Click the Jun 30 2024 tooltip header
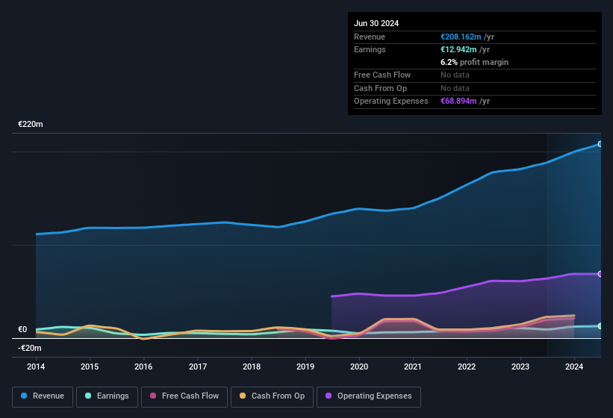Screen dimensions: 613x418 click(x=376, y=23)
